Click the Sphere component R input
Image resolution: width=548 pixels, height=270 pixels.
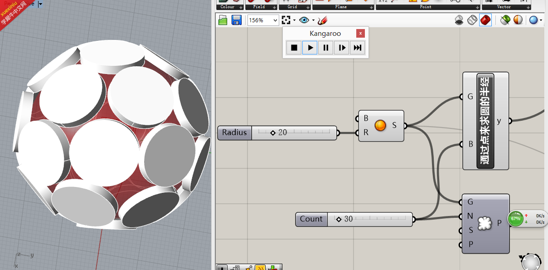click(x=366, y=133)
